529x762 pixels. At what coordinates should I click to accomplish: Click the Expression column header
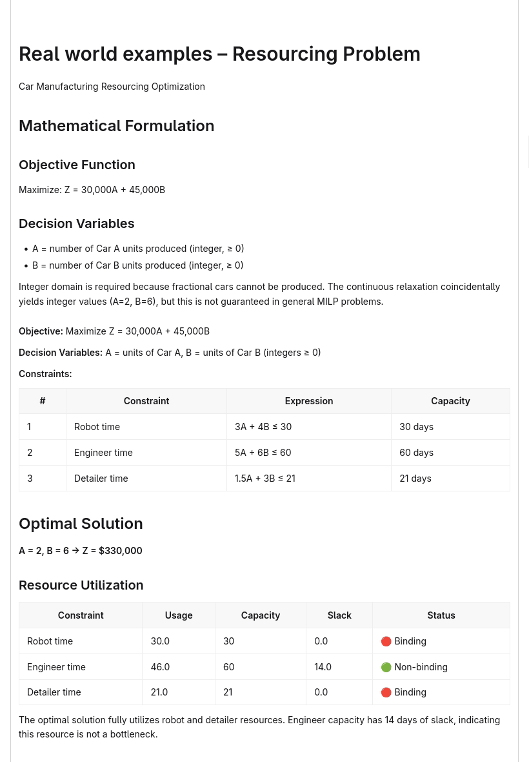pyautogui.click(x=308, y=401)
